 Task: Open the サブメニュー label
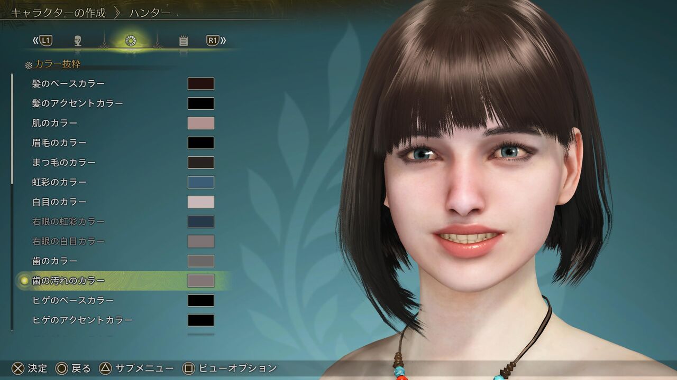(144, 368)
